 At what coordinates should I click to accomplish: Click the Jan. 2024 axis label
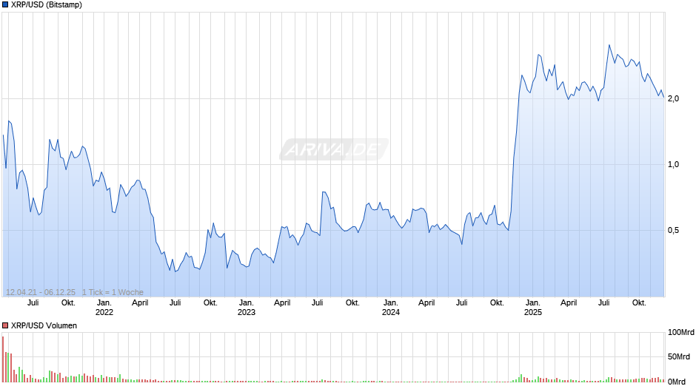coord(391,308)
